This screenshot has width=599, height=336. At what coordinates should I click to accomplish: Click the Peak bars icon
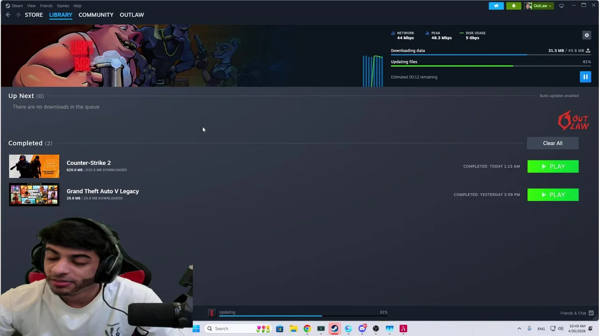(427, 33)
